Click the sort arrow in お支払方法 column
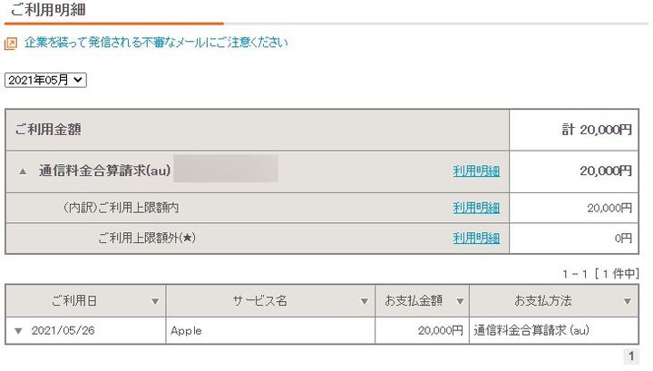 click(x=627, y=301)
